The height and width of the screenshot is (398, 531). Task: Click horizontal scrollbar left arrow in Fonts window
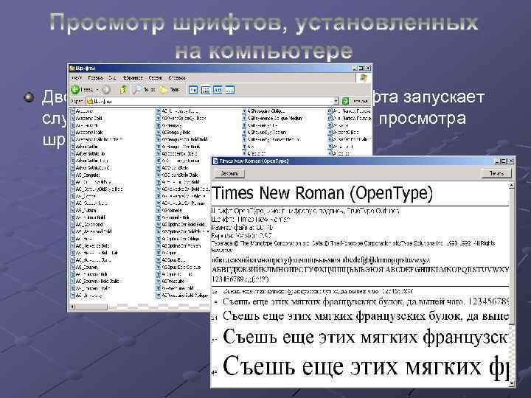click(x=72, y=307)
